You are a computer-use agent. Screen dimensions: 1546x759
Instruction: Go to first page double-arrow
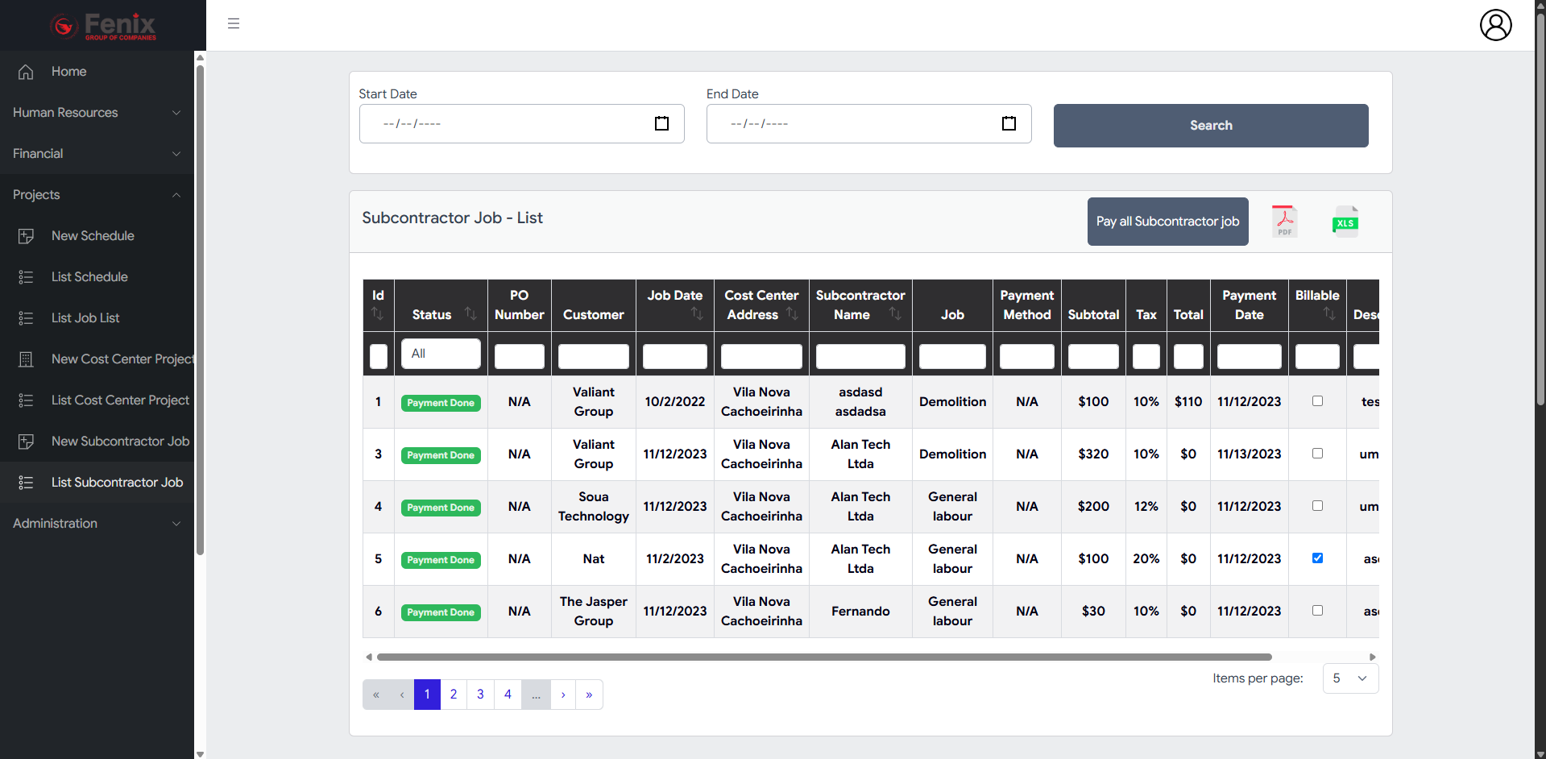[x=375, y=695]
